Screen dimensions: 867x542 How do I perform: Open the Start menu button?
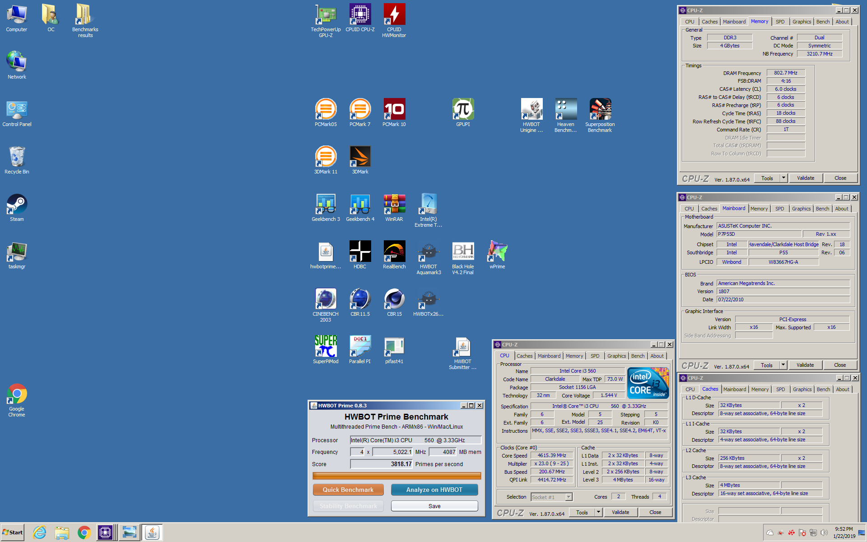(x=13, y=533)
